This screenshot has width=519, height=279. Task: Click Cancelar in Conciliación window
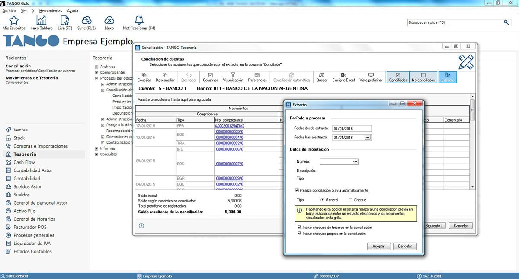pos(461,226)
